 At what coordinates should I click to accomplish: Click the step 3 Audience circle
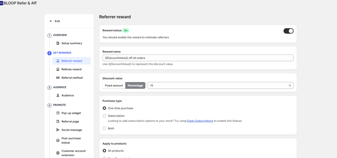coord(49,88)
